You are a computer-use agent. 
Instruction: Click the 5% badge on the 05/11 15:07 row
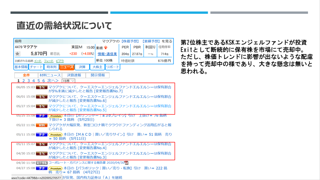pos(42,144)
